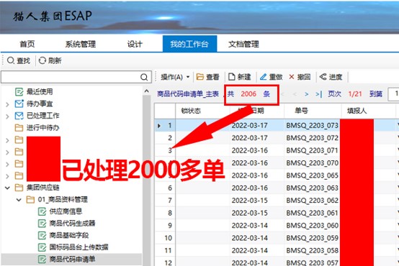399x266 pixels.
Task: Click the magnifier in the tree search box
Action: (x=144, y=77)
